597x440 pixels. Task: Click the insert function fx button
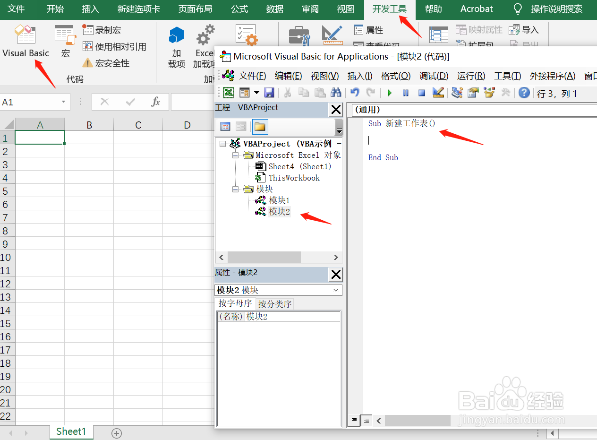156,102
